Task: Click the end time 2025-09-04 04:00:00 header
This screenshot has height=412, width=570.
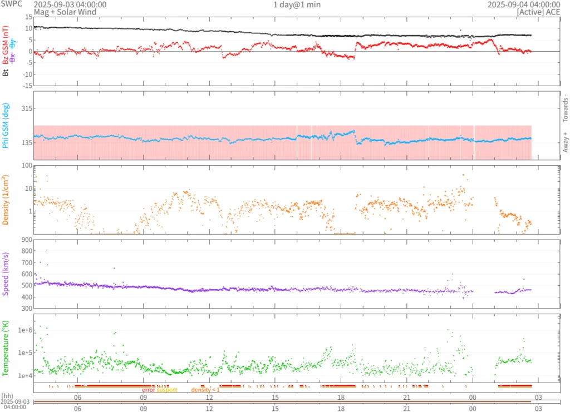Action: [524, 4]
